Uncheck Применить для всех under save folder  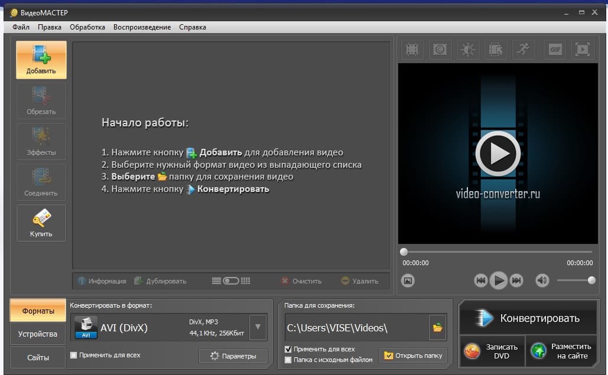(x=288, y=349)
